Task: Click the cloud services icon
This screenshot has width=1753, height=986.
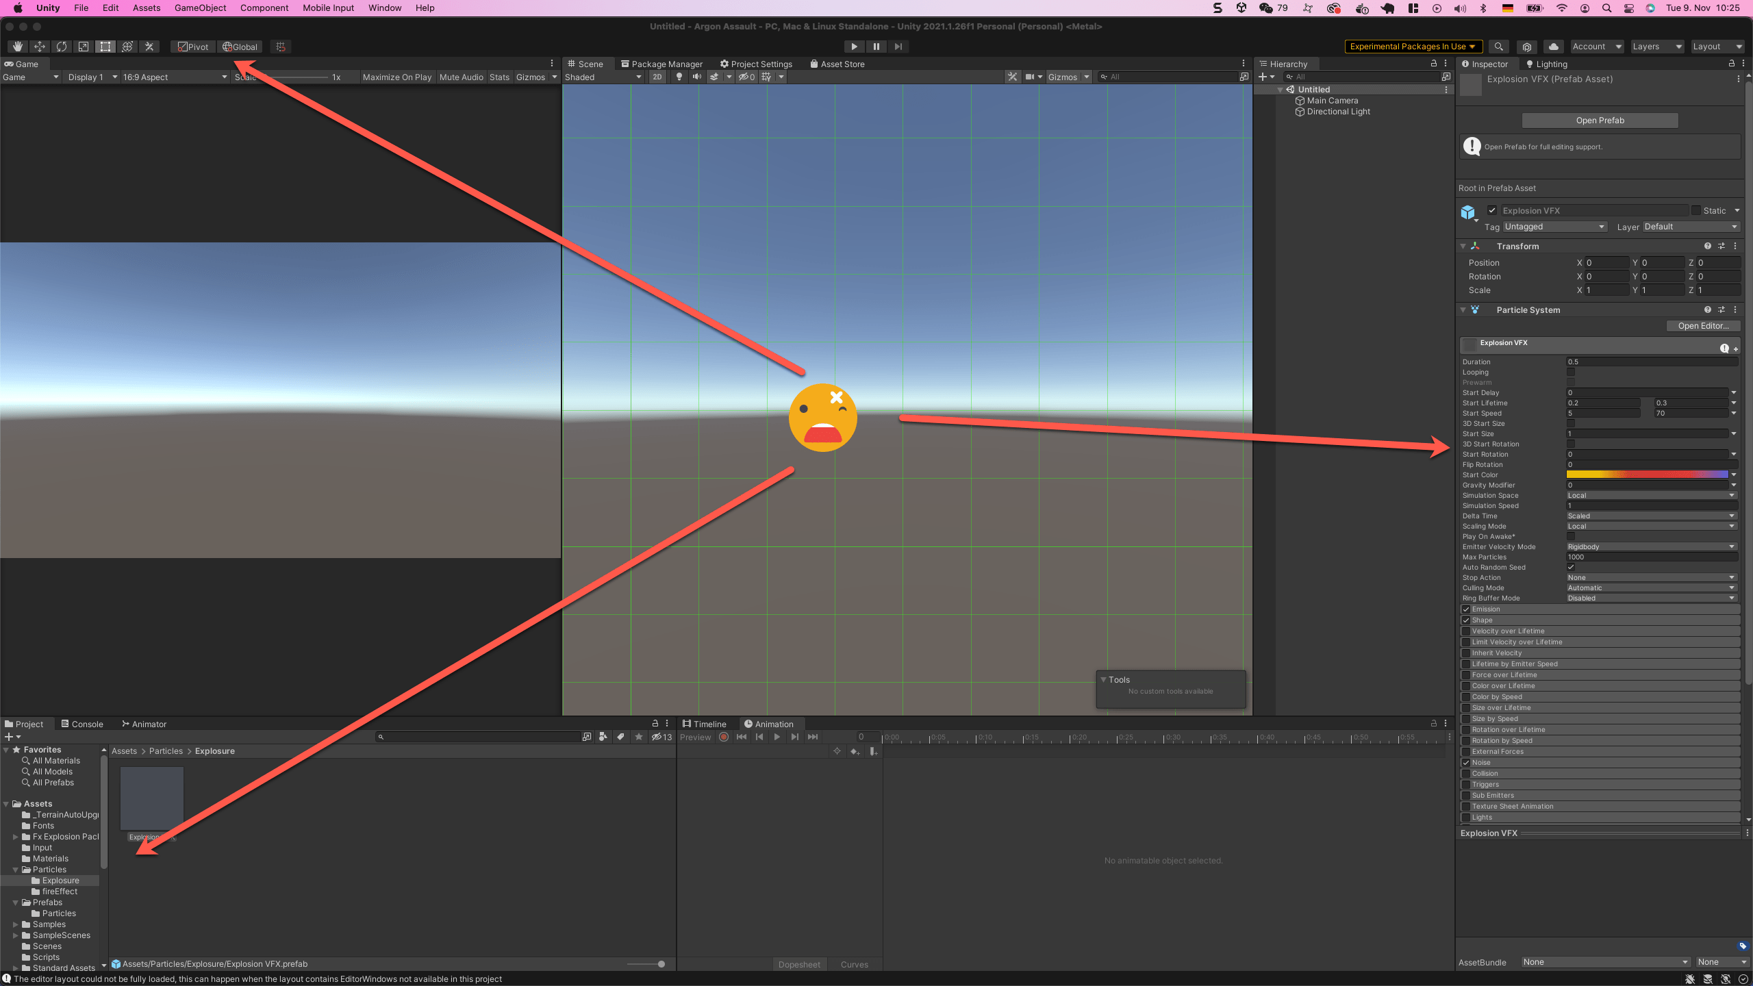Action: tap(1553, 47)
